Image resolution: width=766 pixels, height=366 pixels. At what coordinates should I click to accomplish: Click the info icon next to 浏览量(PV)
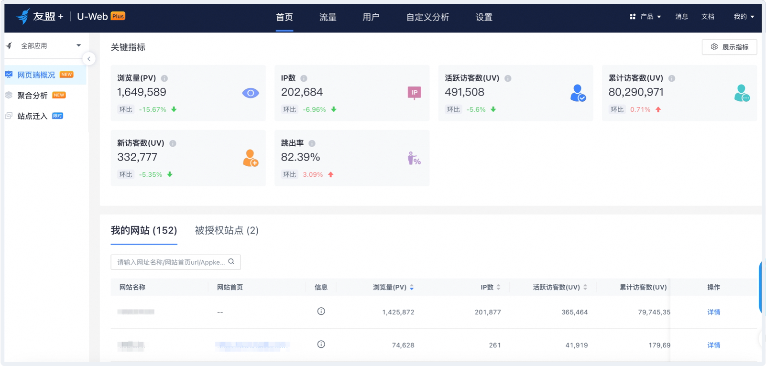tap(164, 78)
